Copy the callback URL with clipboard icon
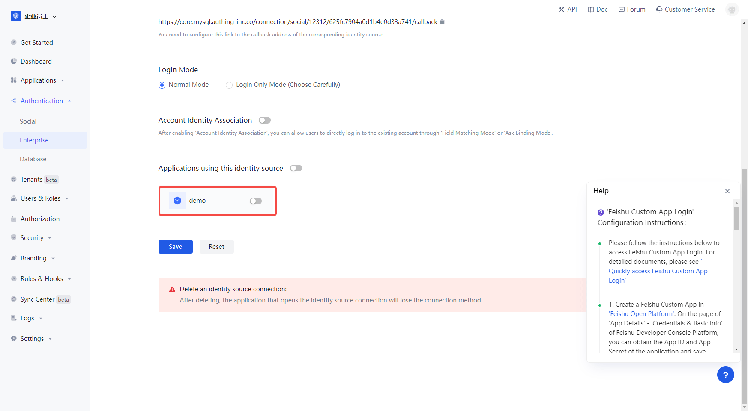748x411 pixels. click(x=442, y=22)
